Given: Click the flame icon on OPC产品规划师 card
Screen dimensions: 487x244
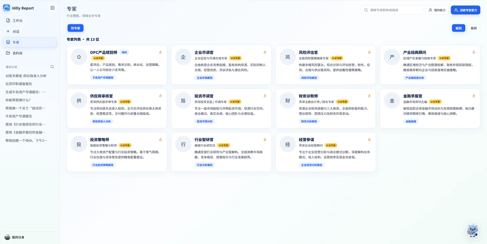Looking at the screenshot, I should (160, 52).
